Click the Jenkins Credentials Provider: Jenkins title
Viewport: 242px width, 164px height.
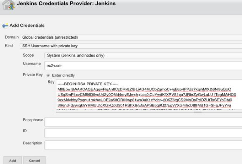pyautogui.click(x=66, y=4)
